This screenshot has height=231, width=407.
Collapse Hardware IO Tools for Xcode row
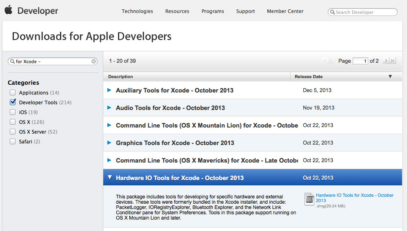pos(110,177)
